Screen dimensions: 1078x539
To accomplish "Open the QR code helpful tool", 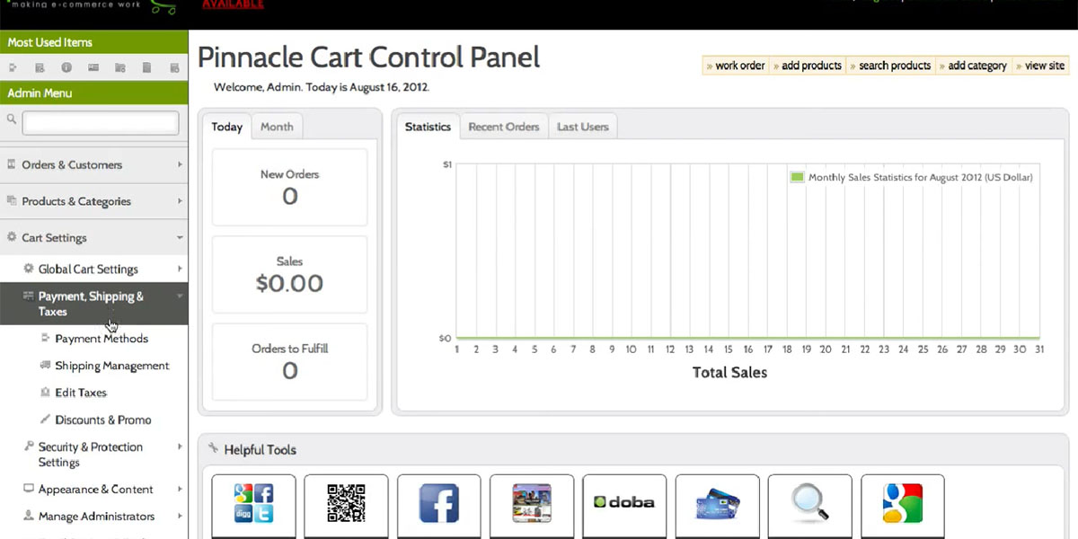I will 346,505.
